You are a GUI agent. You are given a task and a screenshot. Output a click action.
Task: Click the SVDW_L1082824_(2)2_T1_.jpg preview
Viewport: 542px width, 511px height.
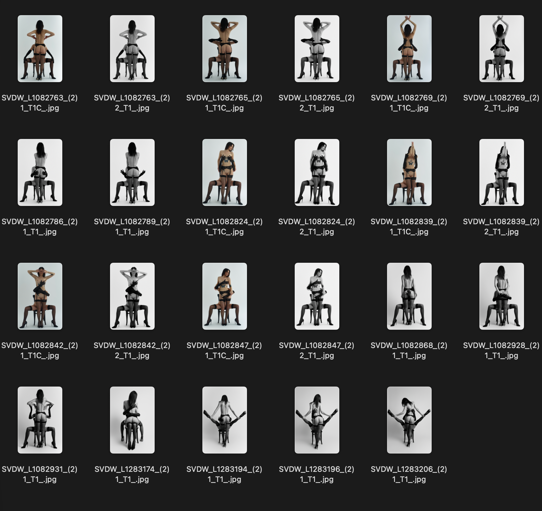click(x=317, y=172)
